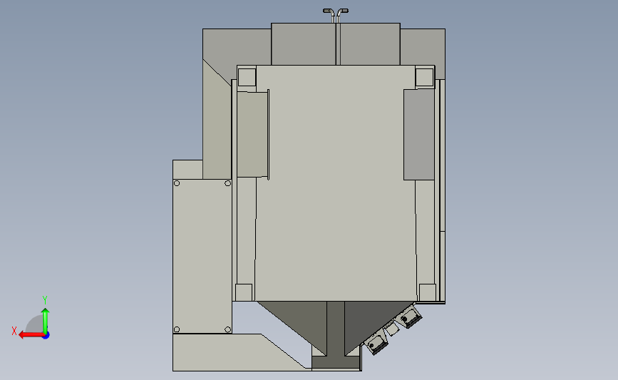Select the bent tubes at the top of the model
This screenshot has width=618, height=380.
(x=336, y=16)
